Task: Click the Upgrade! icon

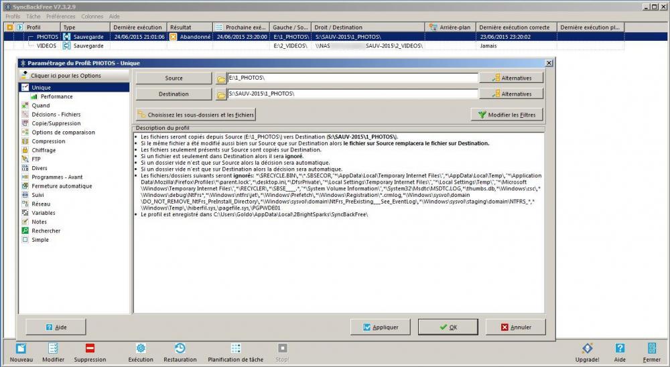Action: [x=587, y=349]
